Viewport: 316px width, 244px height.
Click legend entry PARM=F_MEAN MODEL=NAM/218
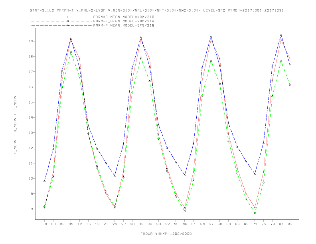point(124,21)
